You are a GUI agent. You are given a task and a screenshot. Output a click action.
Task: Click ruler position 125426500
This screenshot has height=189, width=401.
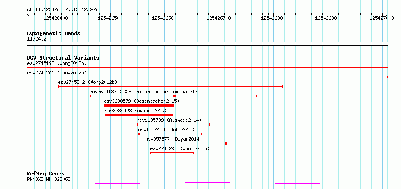click(110, 18)
